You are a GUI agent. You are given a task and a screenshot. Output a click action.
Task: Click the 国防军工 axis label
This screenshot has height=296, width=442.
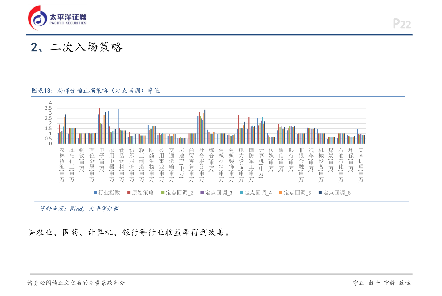click(251, 165)
